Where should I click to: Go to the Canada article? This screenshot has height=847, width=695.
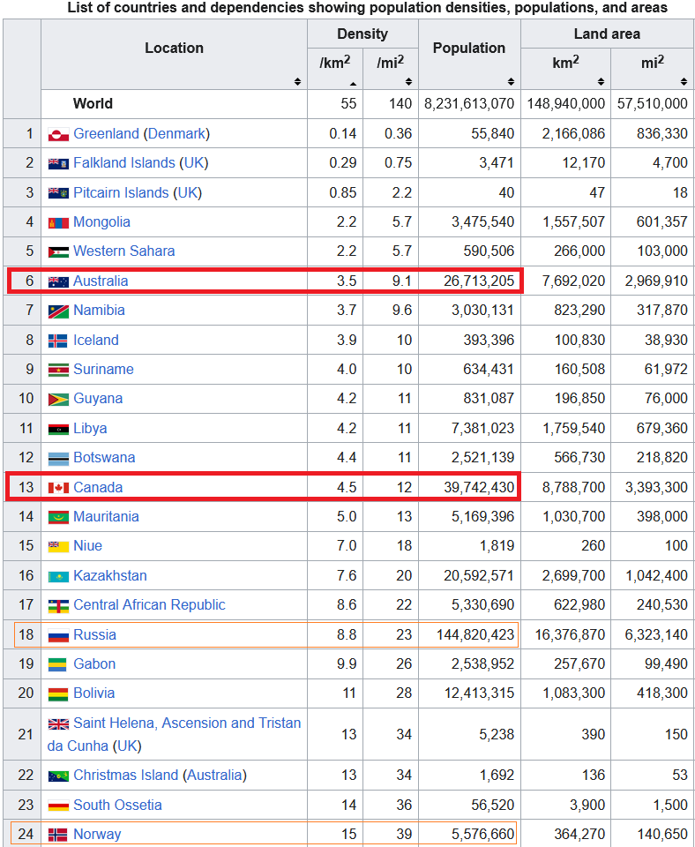pos(98,487)
